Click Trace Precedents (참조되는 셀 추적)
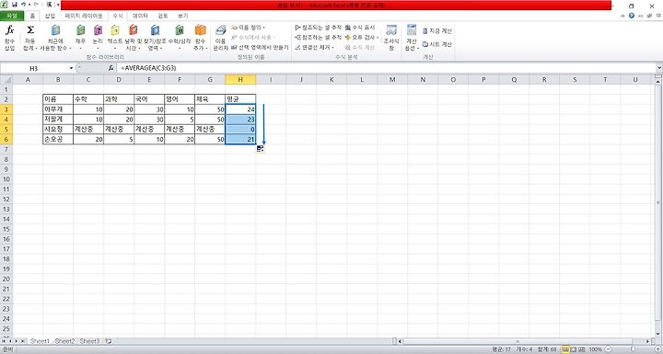The width and height of the screenshot is (663, 354). click(x=318, y=28)
